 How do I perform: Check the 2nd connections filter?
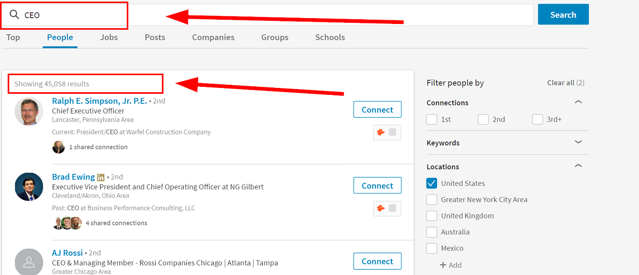483,119
